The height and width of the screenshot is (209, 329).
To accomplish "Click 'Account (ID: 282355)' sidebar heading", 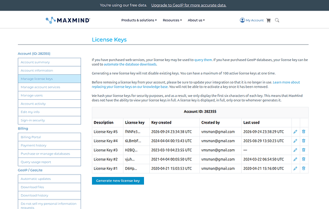I will [34, 53].
